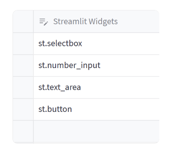Click on the word st.number_input
Screen dimensions: 171x152
(69, 66)
